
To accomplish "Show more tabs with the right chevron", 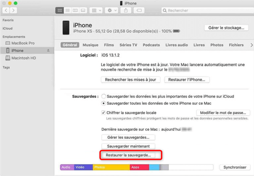I will click(x=251, y=45).
